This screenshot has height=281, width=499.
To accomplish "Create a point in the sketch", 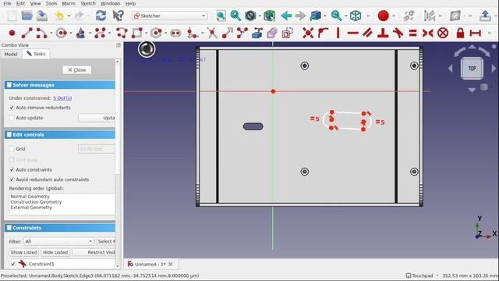I will click(12, 33).
